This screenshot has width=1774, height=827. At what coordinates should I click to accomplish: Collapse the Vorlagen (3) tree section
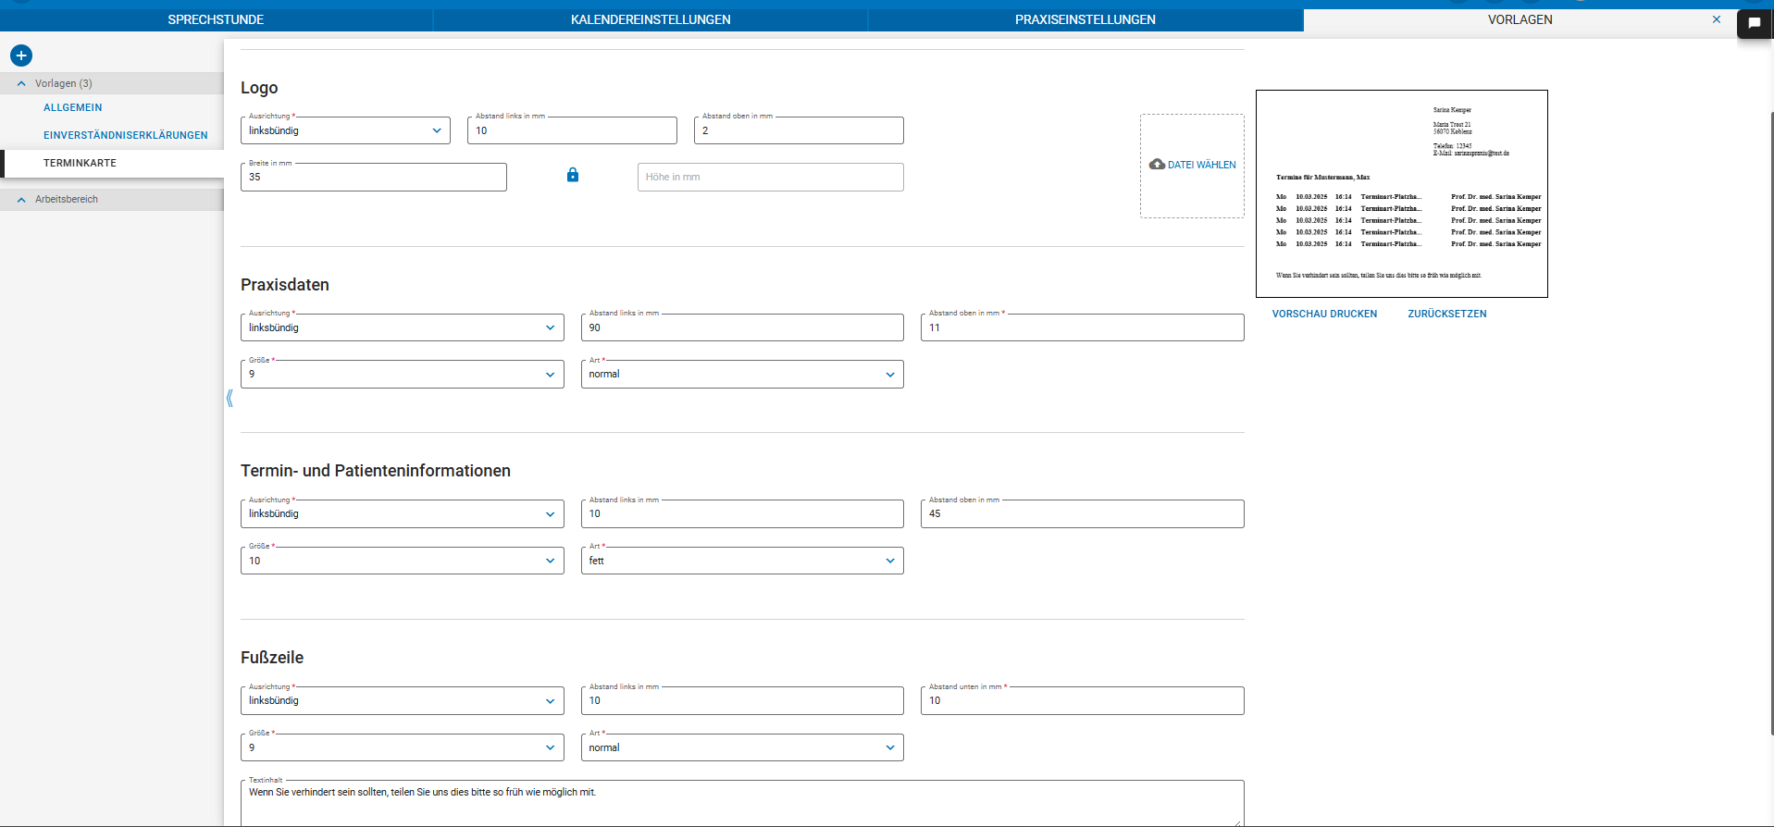click(x=21, y=83)
